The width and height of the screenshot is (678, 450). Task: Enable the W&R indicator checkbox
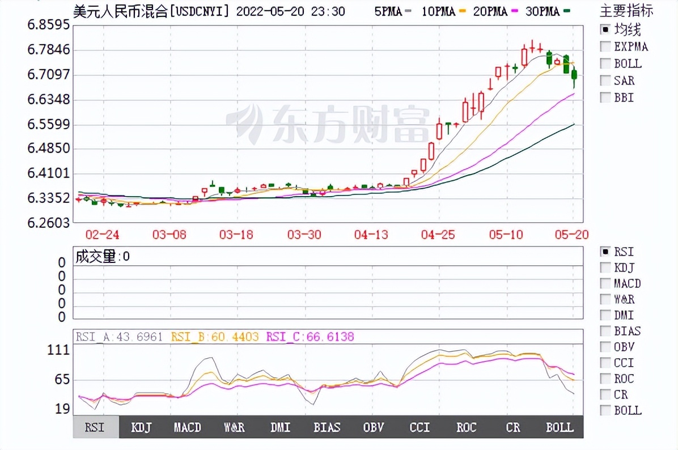(604, 299)
